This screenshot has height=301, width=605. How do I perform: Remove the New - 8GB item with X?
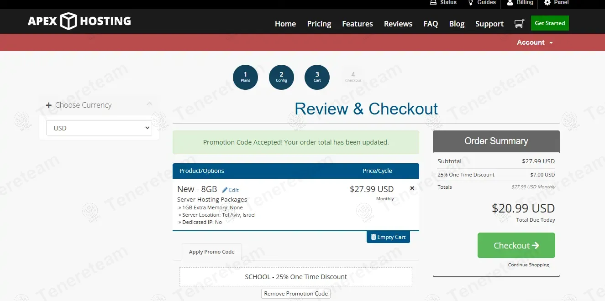[412, 188]
